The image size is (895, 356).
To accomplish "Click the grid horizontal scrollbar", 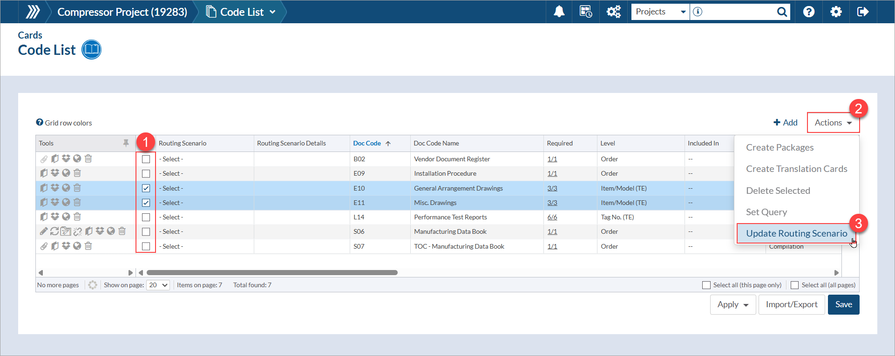I will pyautogui.click(x=272, y=273).
